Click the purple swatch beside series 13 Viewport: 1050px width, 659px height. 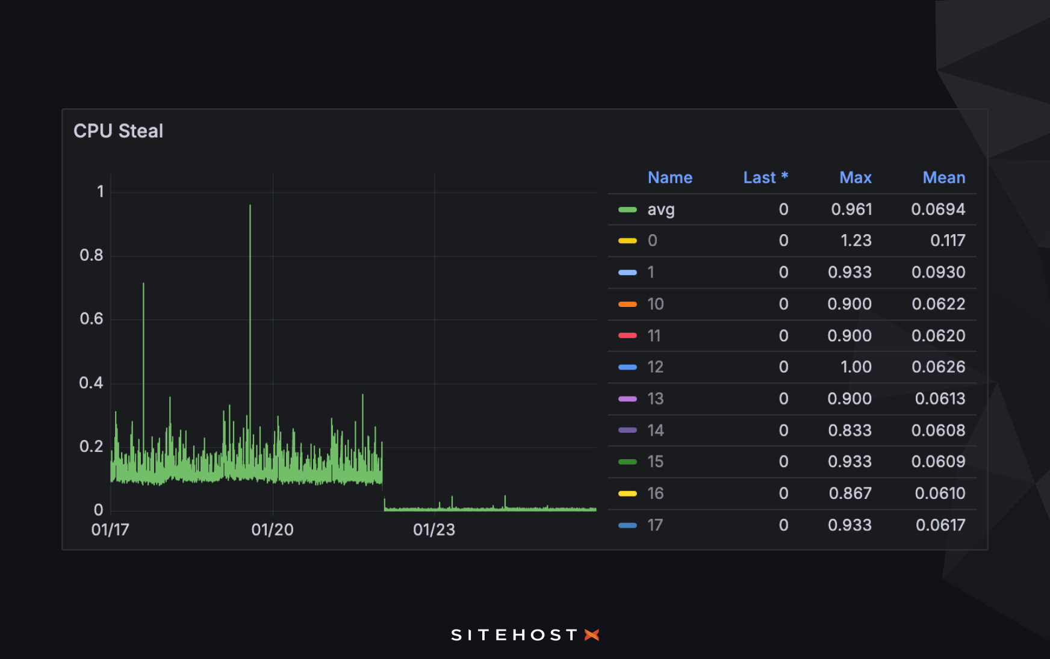[628, 398]
